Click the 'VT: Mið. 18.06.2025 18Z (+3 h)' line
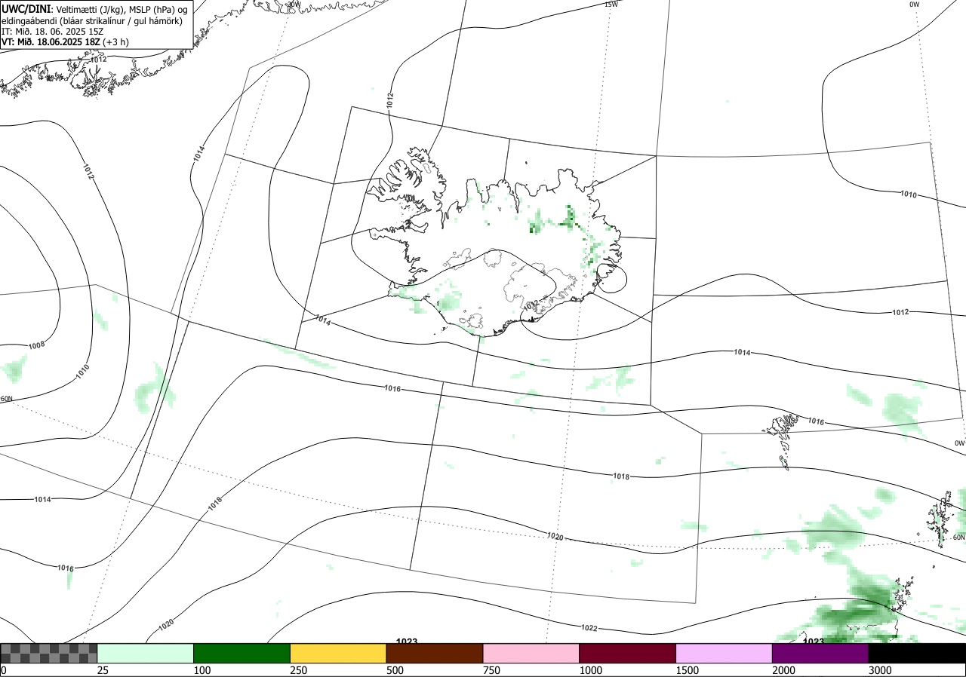The width and height of the screenshot is (966, 677). [x=65, y=42]
